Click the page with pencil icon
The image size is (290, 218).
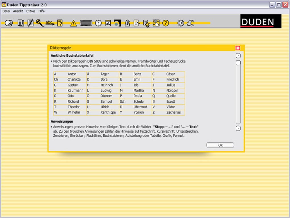[136, 23]
